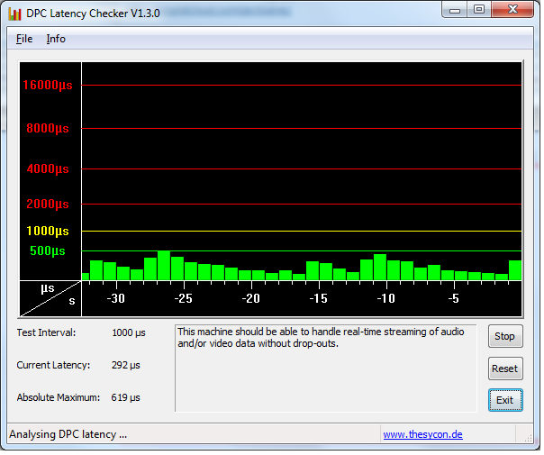Click the -20 time axis label
The height and width of the screenshot is (455, 544).
point(252,300)
